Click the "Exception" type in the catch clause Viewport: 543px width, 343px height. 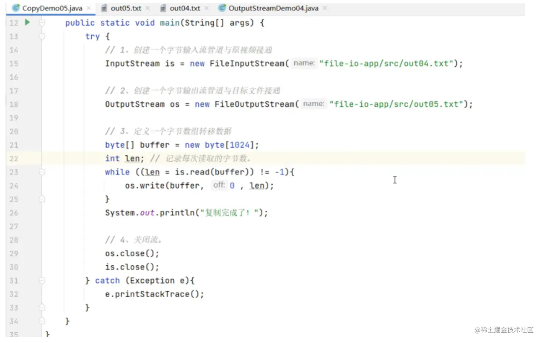click(152, 281)
